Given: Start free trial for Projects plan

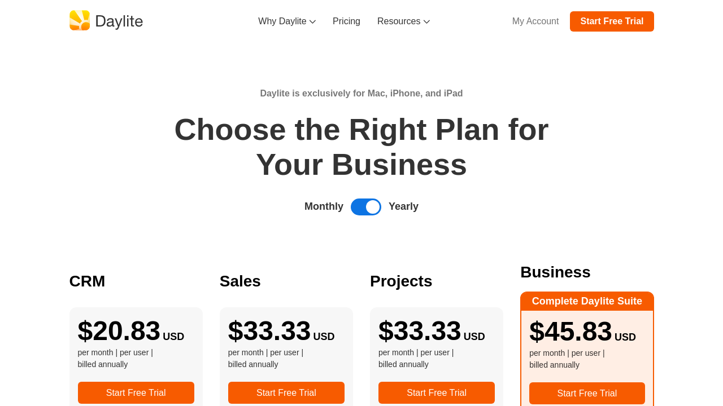Looking at the screenshot, I should [x=437, y=392].
